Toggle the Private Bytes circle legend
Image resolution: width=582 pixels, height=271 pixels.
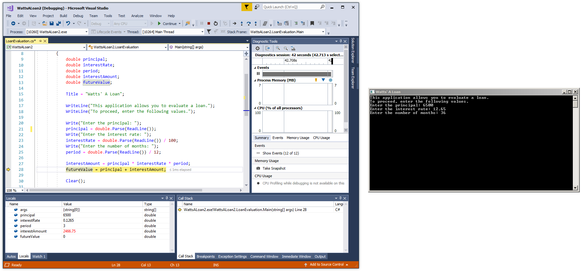[x=330, y=80]
